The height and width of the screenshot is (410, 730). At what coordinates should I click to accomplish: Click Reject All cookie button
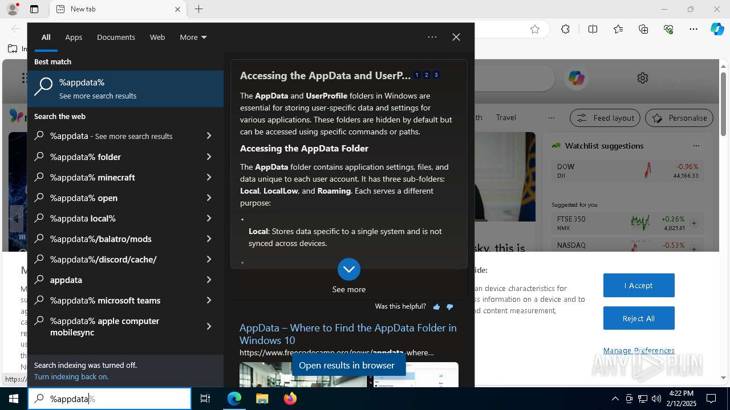(639, 318)
